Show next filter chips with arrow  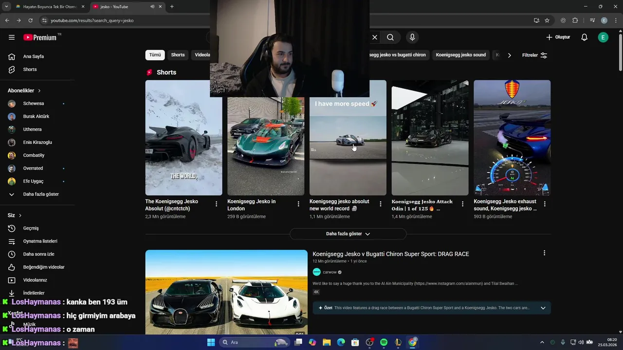click(x=509, y=55)
